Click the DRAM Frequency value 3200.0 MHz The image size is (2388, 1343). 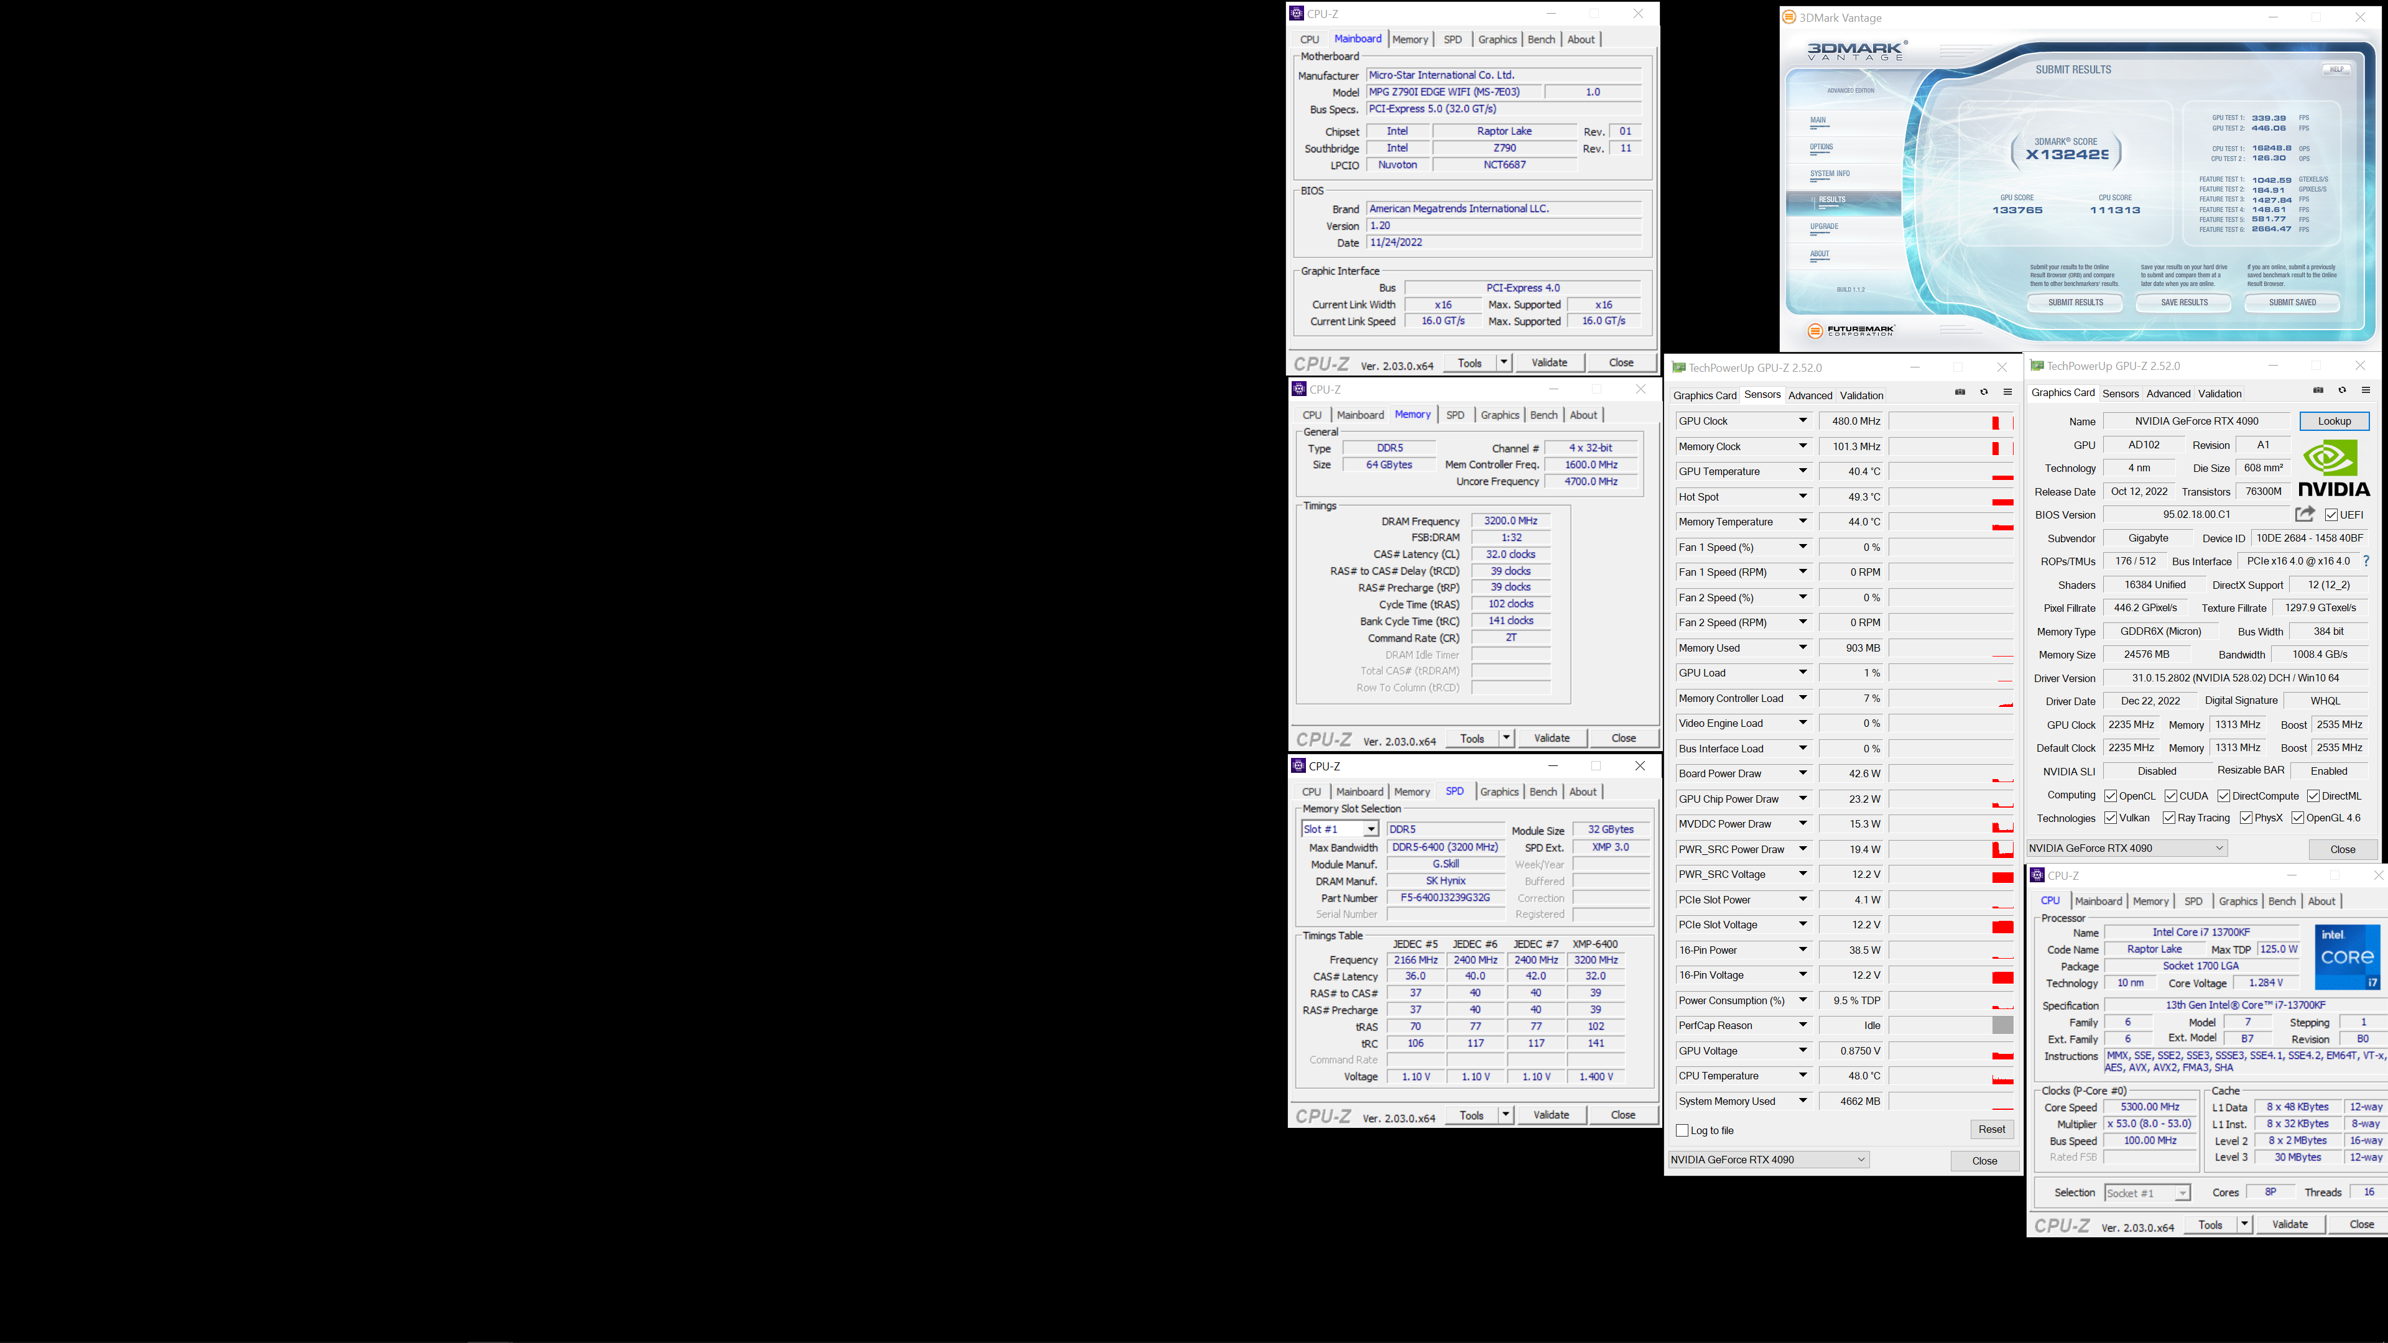pyautogui.click(x=1510, y=521)
